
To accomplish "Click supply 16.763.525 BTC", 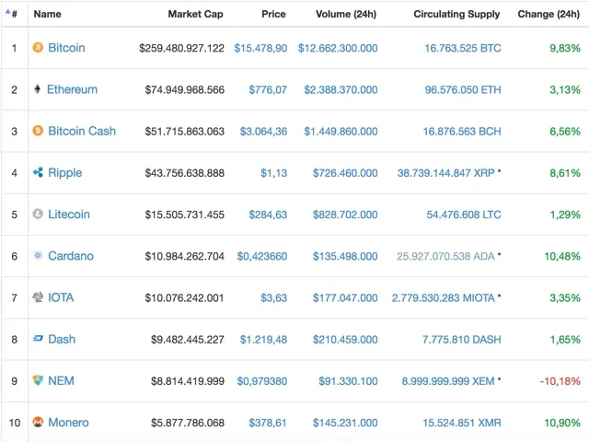I will point(463,48).
